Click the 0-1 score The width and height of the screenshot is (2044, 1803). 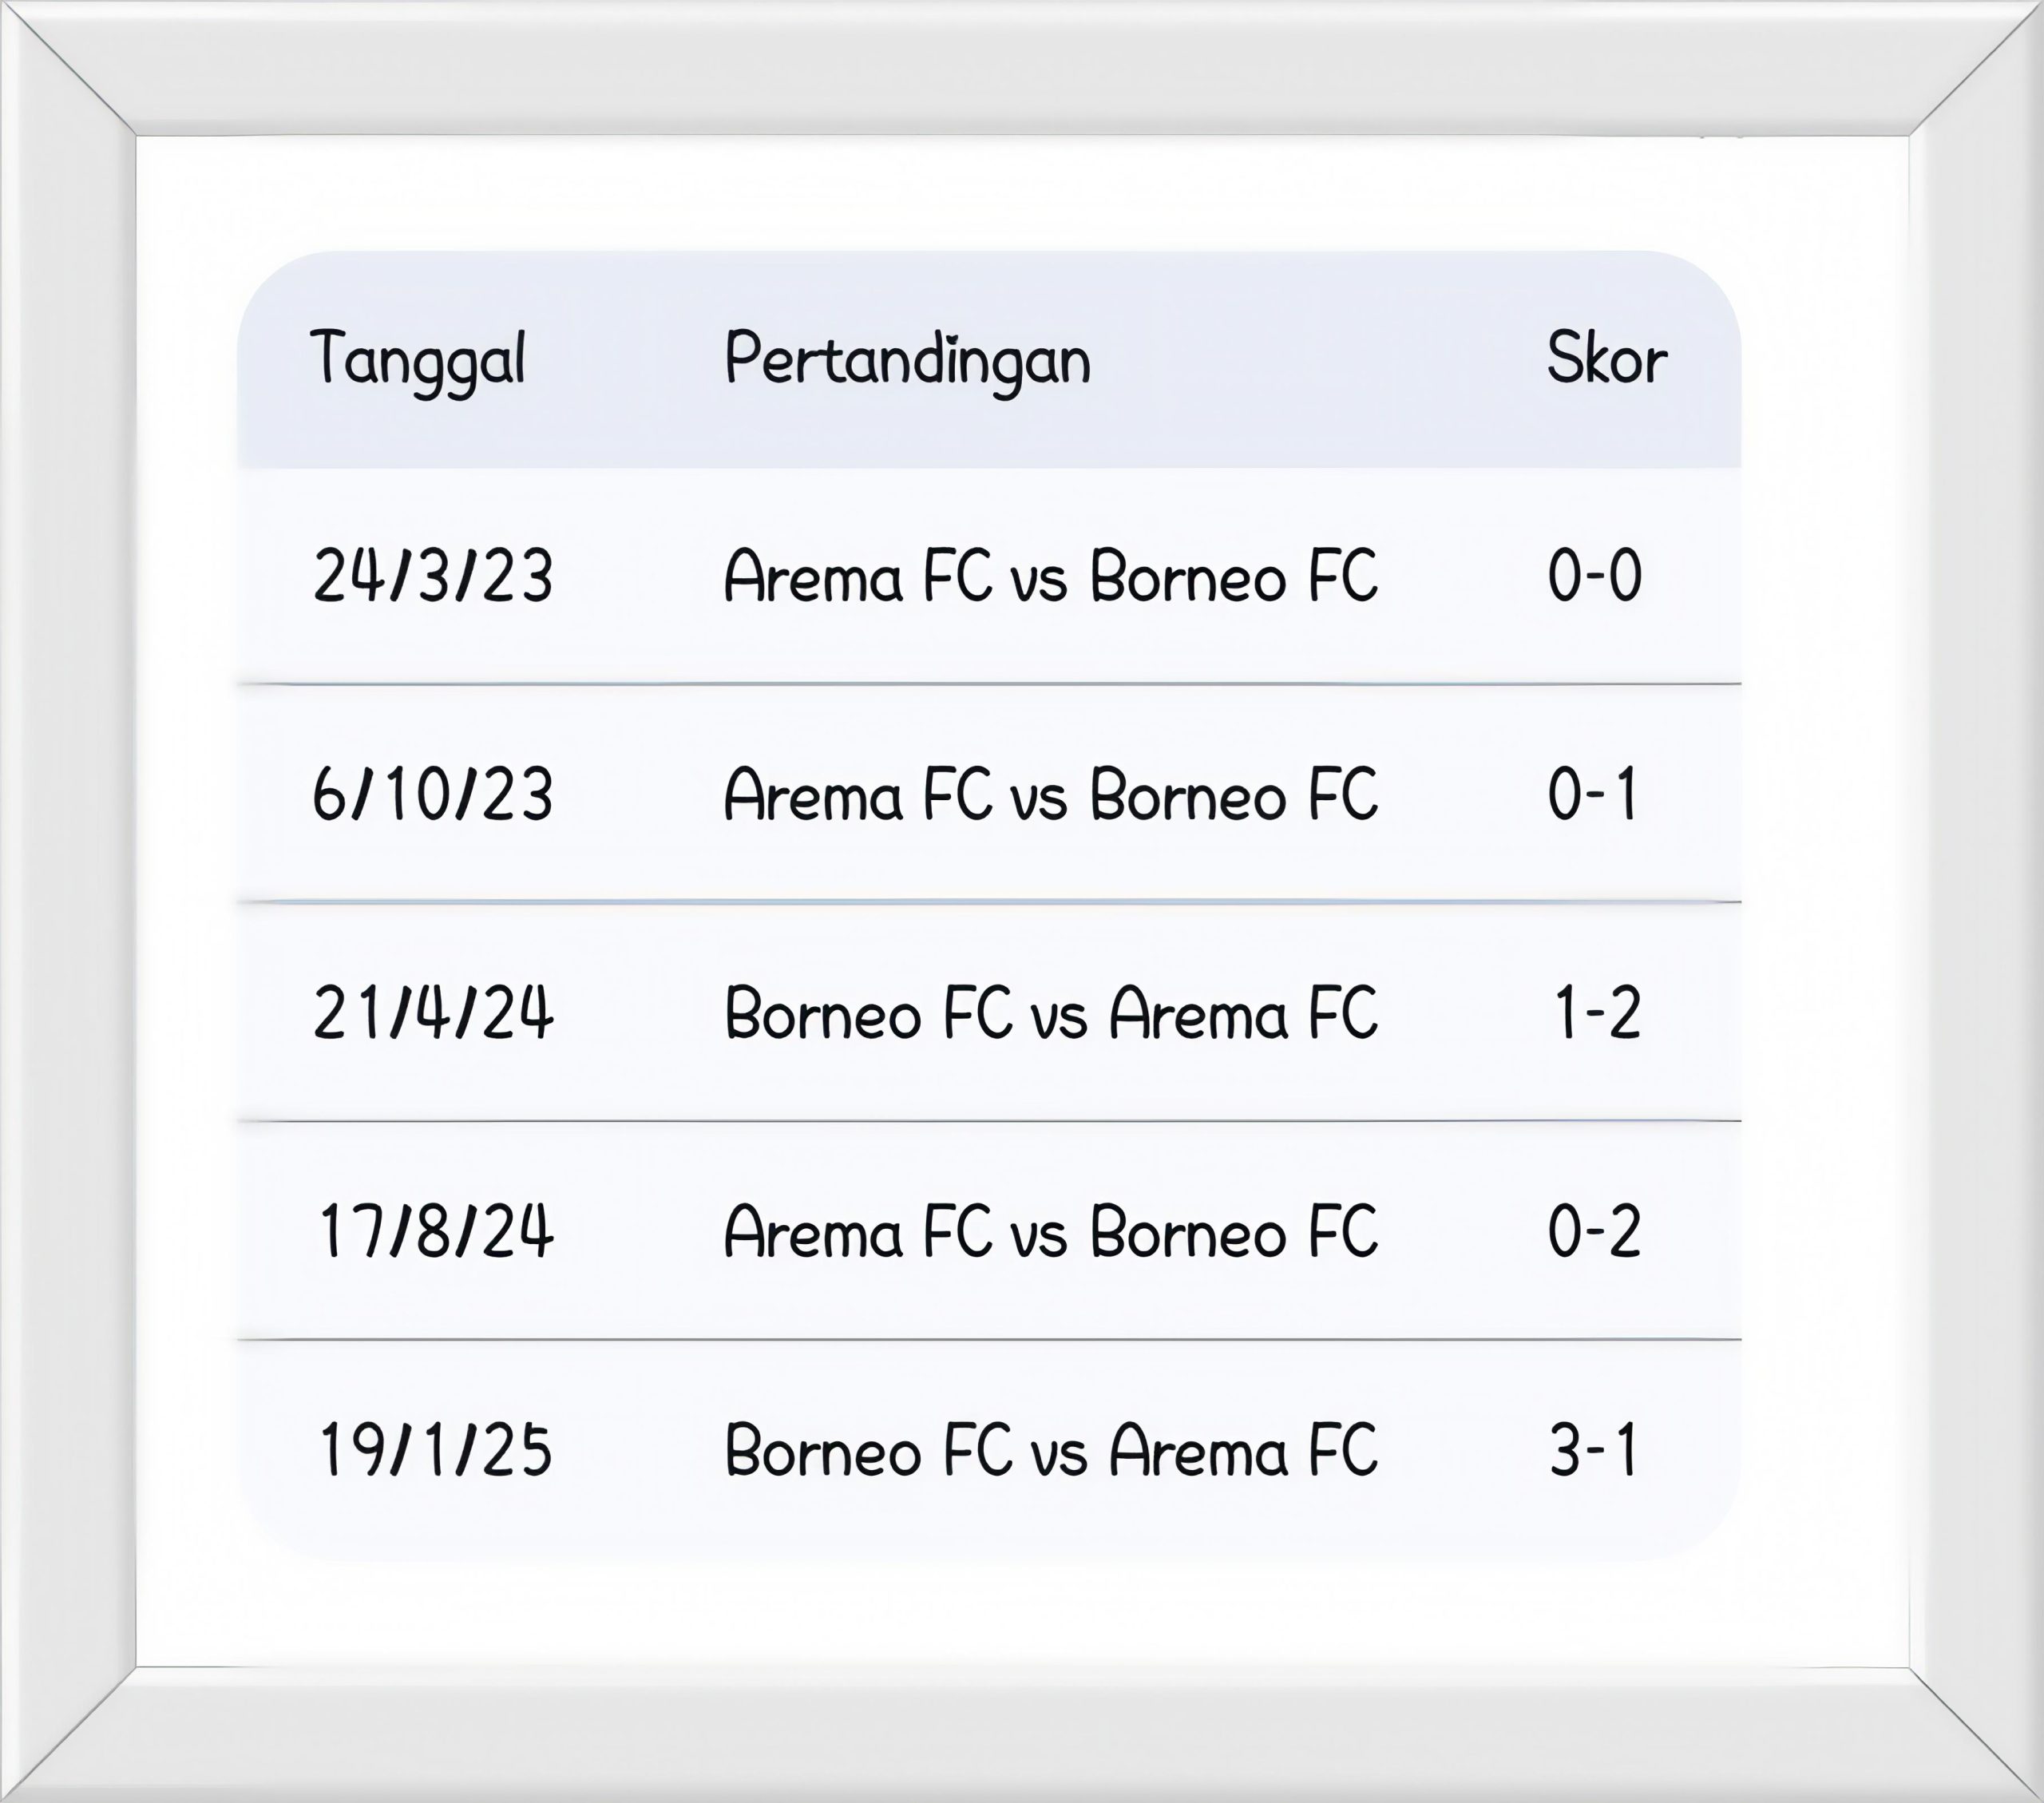(1592, 796)
